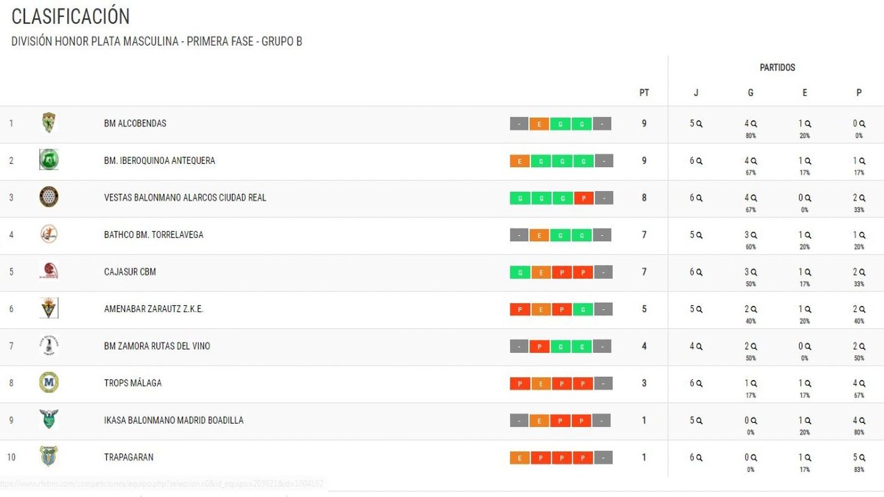The image size is (884, 497).
Task: Open magnifier next to Cajasur CBM played matches
Action: coord(699,272)
